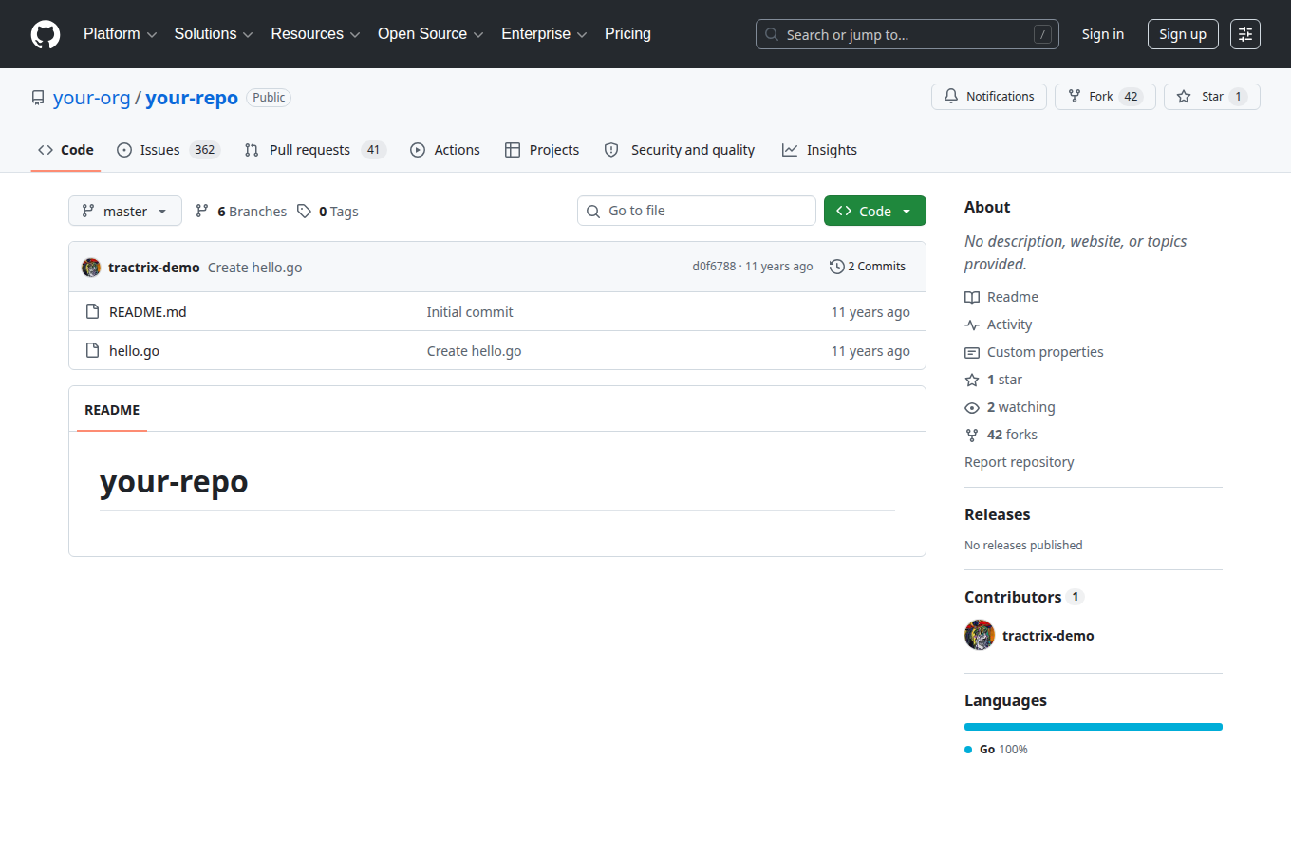Open the Projects tab

[x=542, y=150]
